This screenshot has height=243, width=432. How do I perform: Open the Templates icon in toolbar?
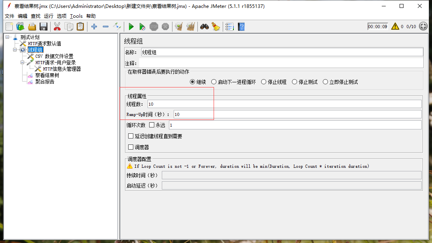tap(21, 27)
